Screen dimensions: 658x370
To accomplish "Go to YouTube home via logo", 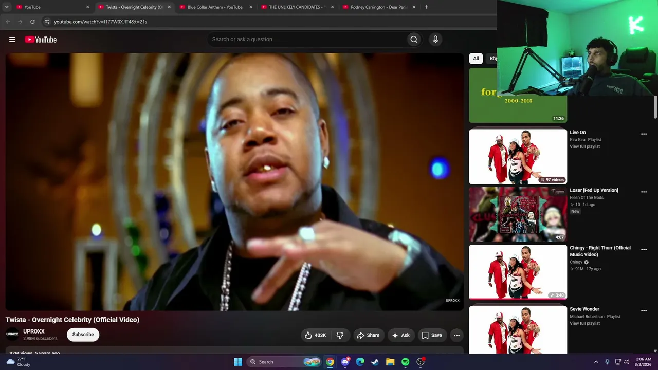I will coord(41,40).
